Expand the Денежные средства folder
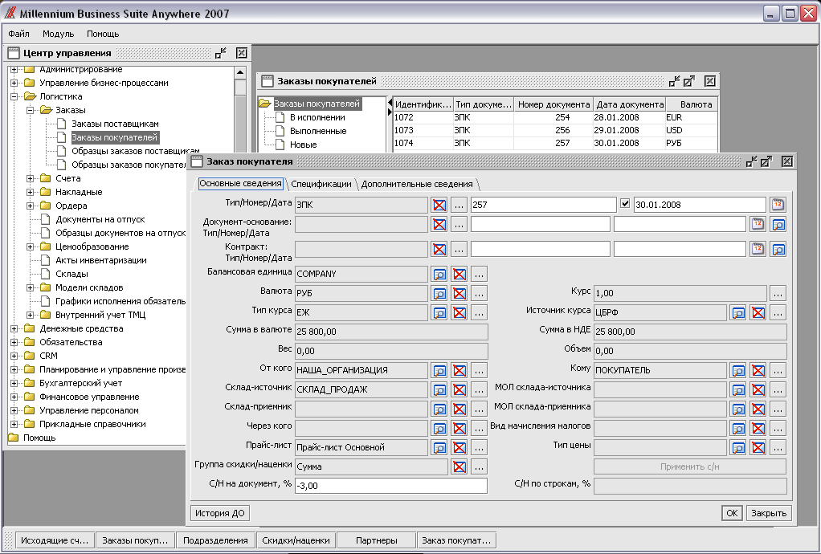The image size is (821, 554). pyautogui.click(x=14, y=328)
